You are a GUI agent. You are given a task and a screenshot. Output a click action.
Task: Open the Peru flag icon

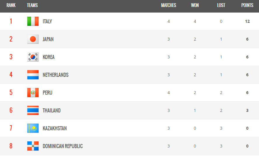tap(33, 93)
